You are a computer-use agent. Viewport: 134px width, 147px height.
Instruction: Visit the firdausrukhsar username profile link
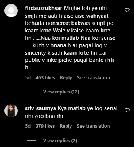tap(44, 9)
